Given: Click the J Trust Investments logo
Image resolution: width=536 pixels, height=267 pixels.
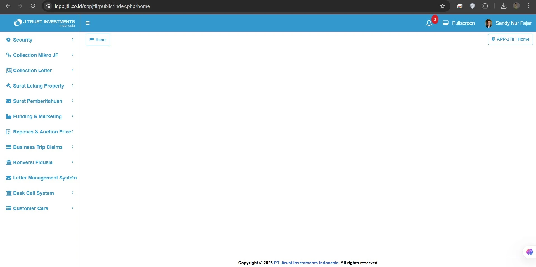Looking at the screenshot, I should pyautogui.click(x=44, y=23).
